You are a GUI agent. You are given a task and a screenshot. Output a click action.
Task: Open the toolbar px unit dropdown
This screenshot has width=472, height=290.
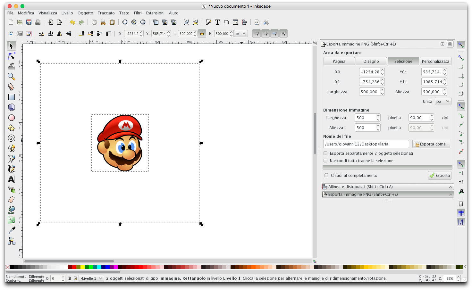pos(241,33)
